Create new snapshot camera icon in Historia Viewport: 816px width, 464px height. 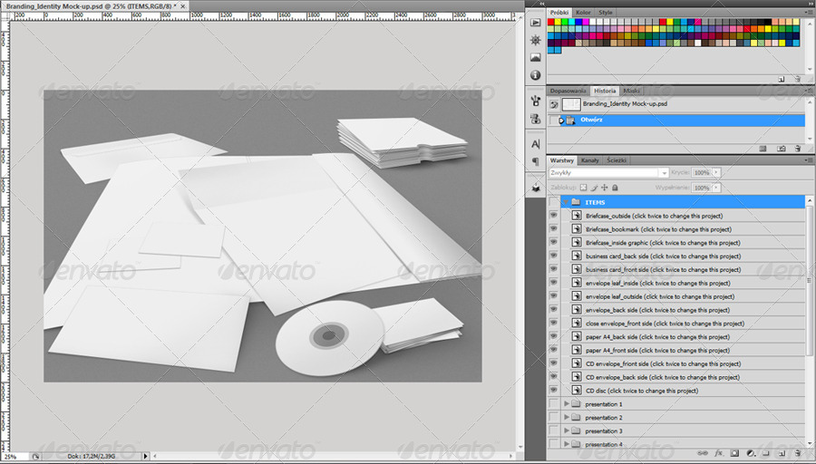[x=781, y=148]
